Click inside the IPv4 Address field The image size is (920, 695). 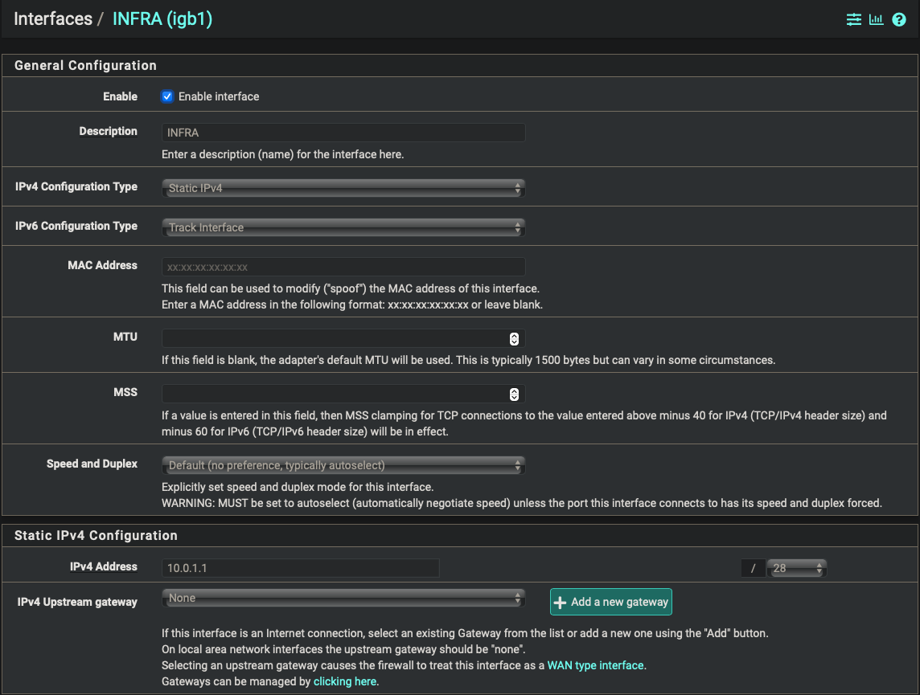(x=301, y=567)
